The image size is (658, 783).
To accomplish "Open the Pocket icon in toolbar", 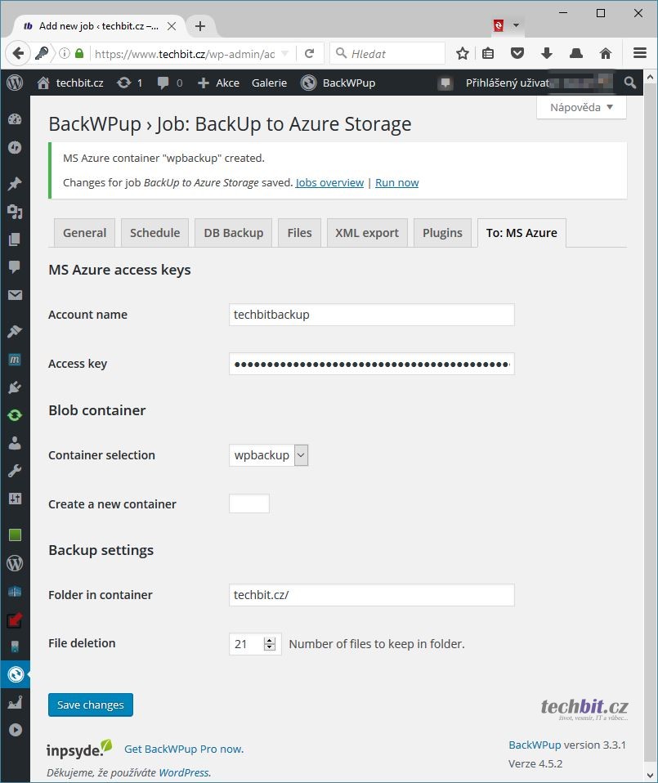I will [517, 54].
